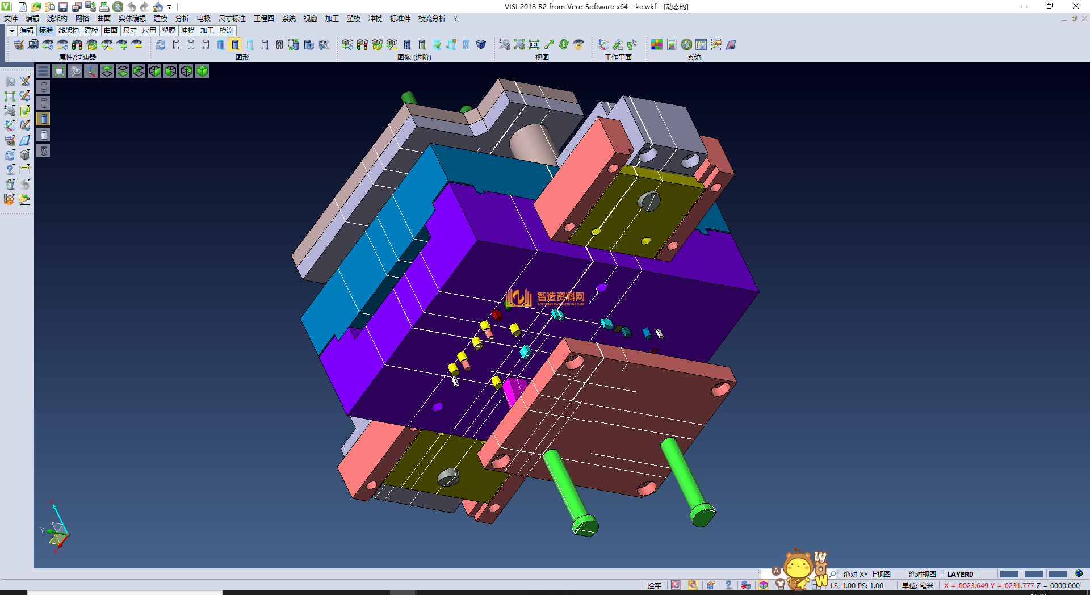
Task: Click the 绝对视图 status bar button
Action: (x=922, y=574)
